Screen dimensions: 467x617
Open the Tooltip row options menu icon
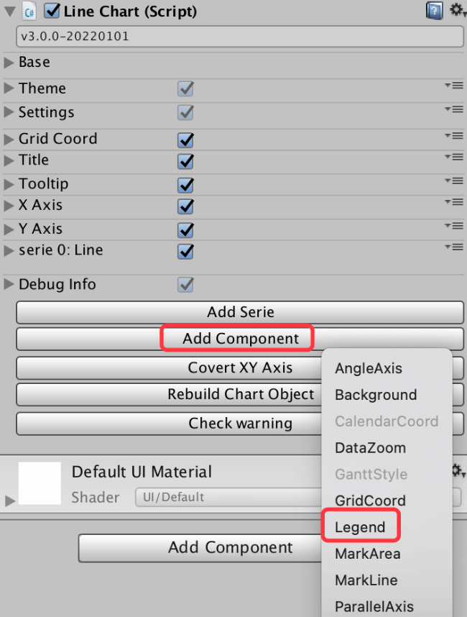pos(453,182)
